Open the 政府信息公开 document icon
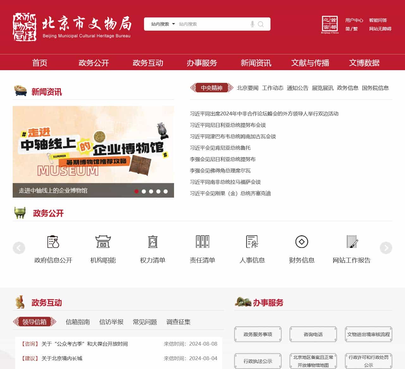 coord(53,242)
